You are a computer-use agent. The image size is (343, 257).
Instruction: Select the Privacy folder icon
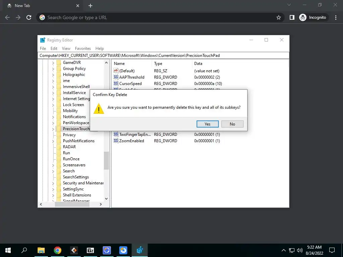[x=58, y=135]
